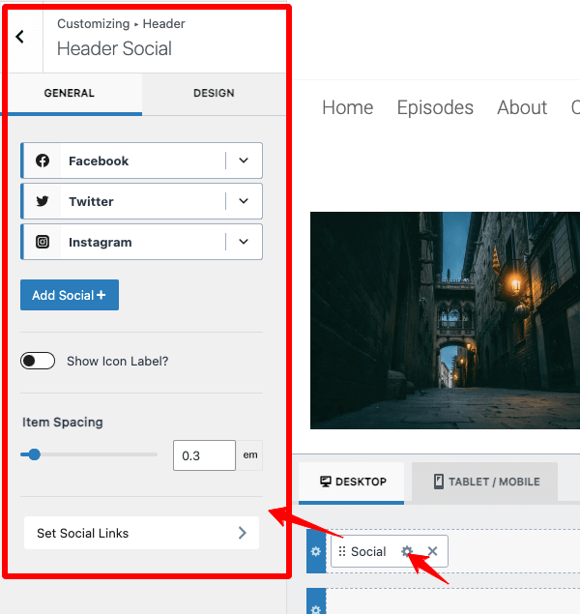The height and width of the screenshot is (614, 580).
Task: Click the Add Social button
Action: (x=70, y=295)
